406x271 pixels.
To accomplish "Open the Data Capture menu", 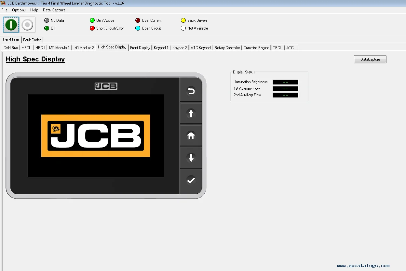I will tap(54, 10).
